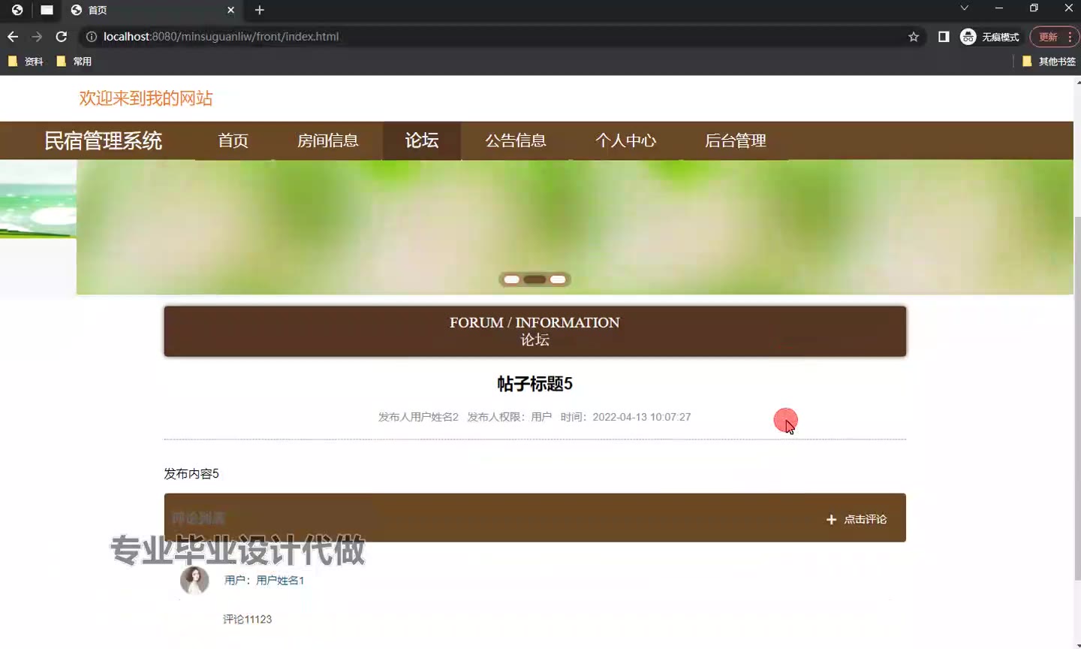Click the timestamp 2022-04-13 10:07:27
Viewport: 1081px width, 649px height.
pyautogui.click(x=642, y=417)
